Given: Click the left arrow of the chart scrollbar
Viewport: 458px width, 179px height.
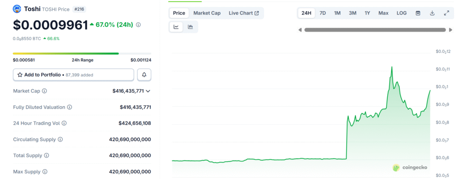Looking at the screenshot, I should [x=301, y=30].
